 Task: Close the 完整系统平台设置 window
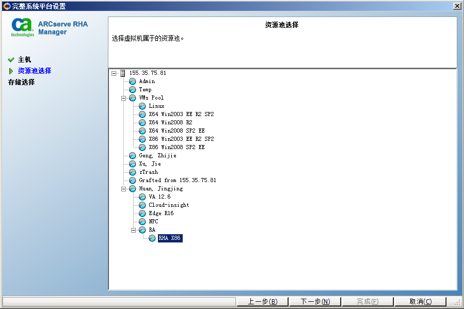[457, 6]
